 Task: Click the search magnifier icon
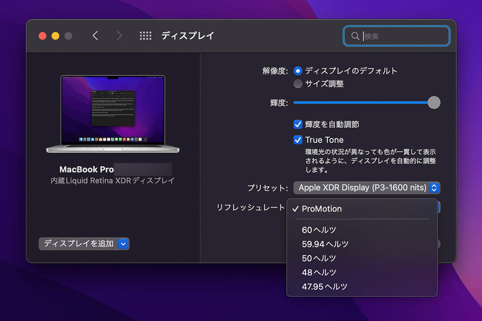pos(355,36)
